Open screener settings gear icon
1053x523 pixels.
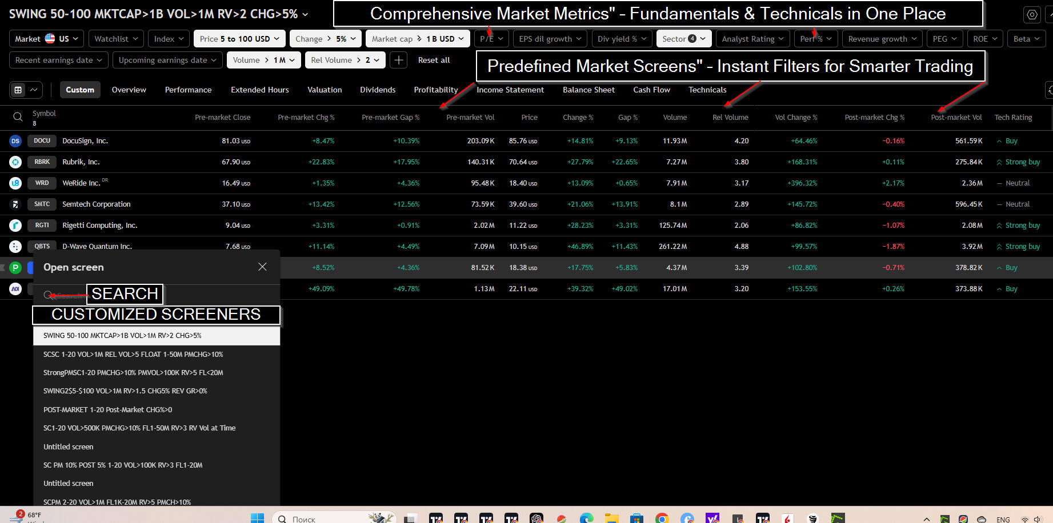(1032, 15)
